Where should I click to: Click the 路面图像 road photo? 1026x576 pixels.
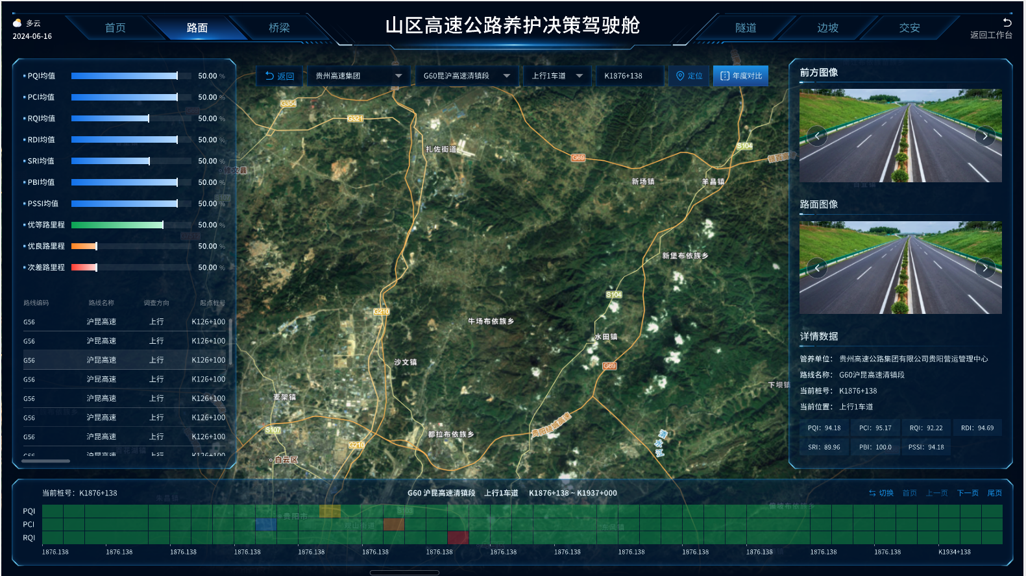coord(901,267)
